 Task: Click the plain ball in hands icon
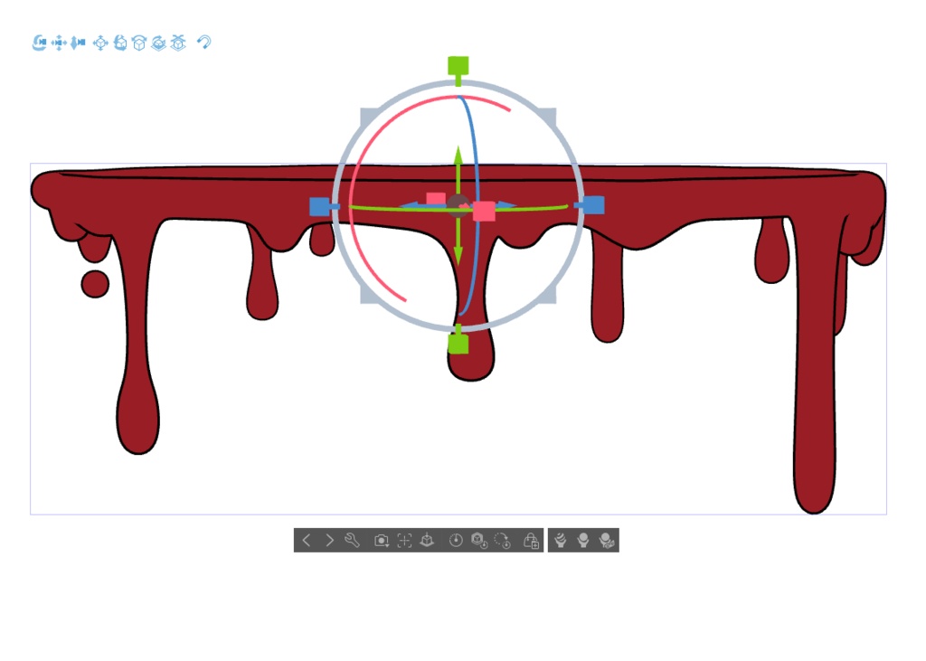[583, 540]
